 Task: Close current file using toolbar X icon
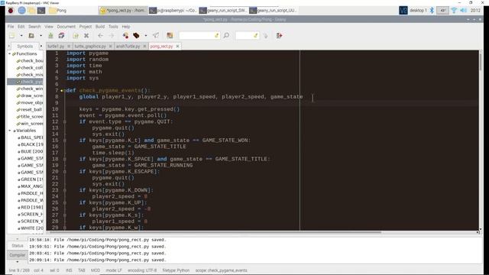pyautogui.click(x=86, y=36)
